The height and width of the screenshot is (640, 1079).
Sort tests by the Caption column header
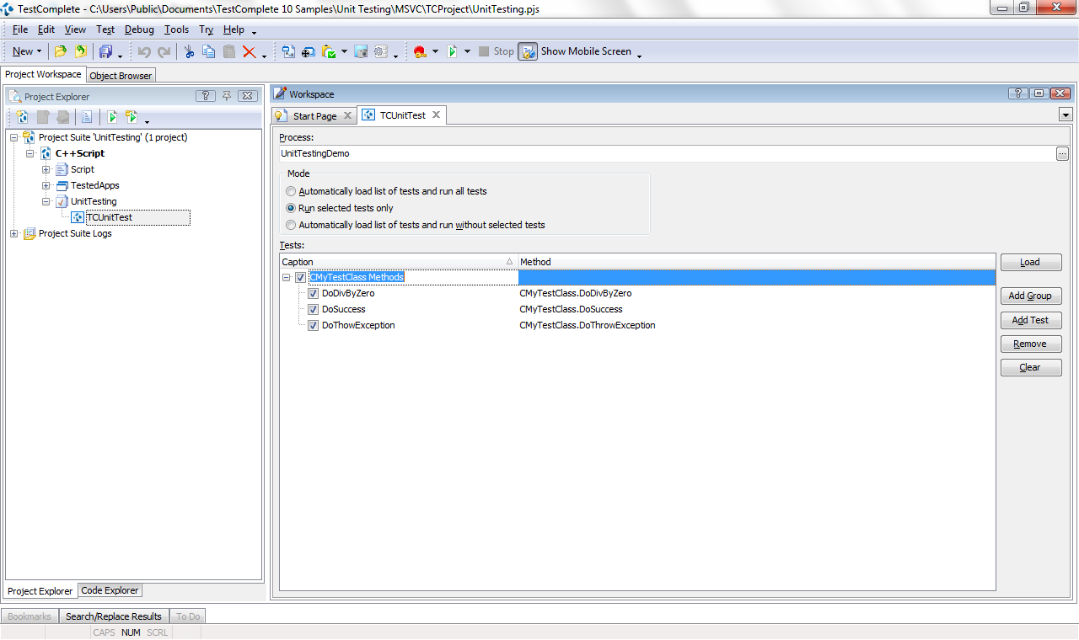[x=399, y=262]
